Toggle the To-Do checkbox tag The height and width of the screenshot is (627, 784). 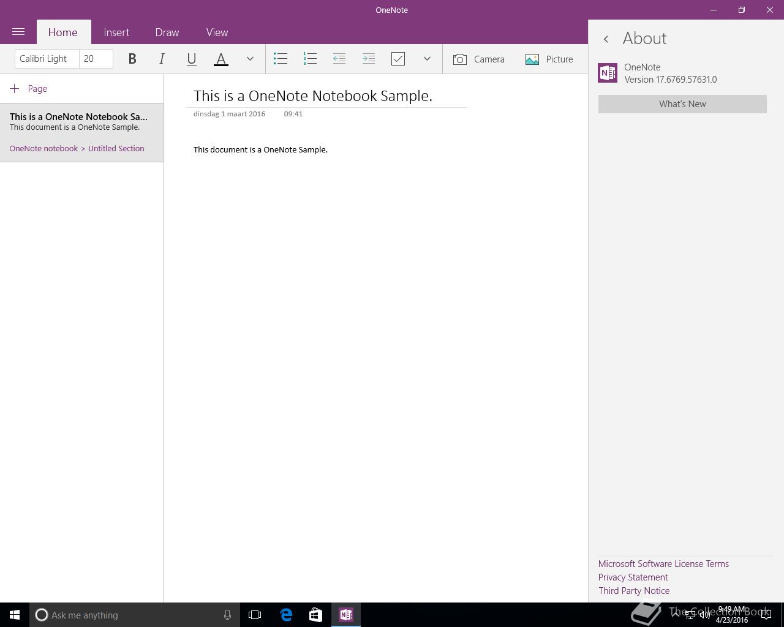(398, 59)
